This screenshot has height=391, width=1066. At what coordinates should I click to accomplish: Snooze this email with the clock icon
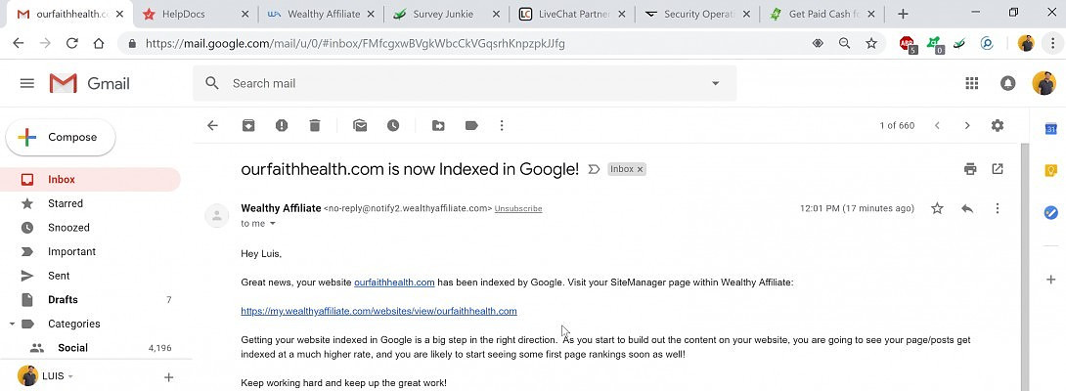tap(393, 126)
